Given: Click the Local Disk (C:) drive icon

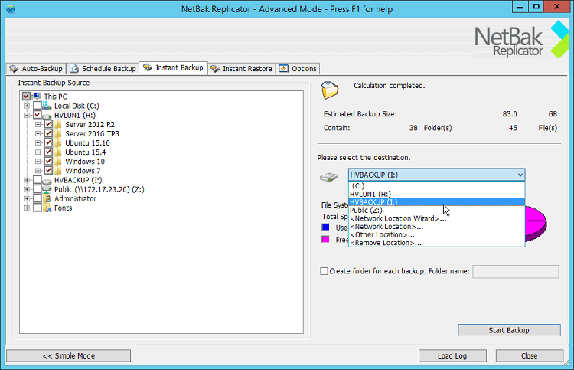Looking at the screenshot, I should pyautogui.click(x=47, y=106).
